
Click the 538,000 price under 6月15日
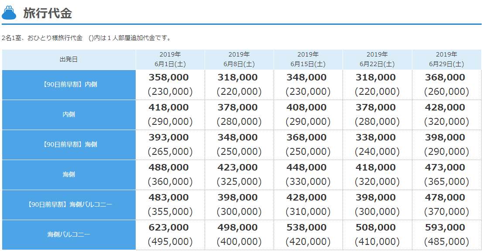306,228
